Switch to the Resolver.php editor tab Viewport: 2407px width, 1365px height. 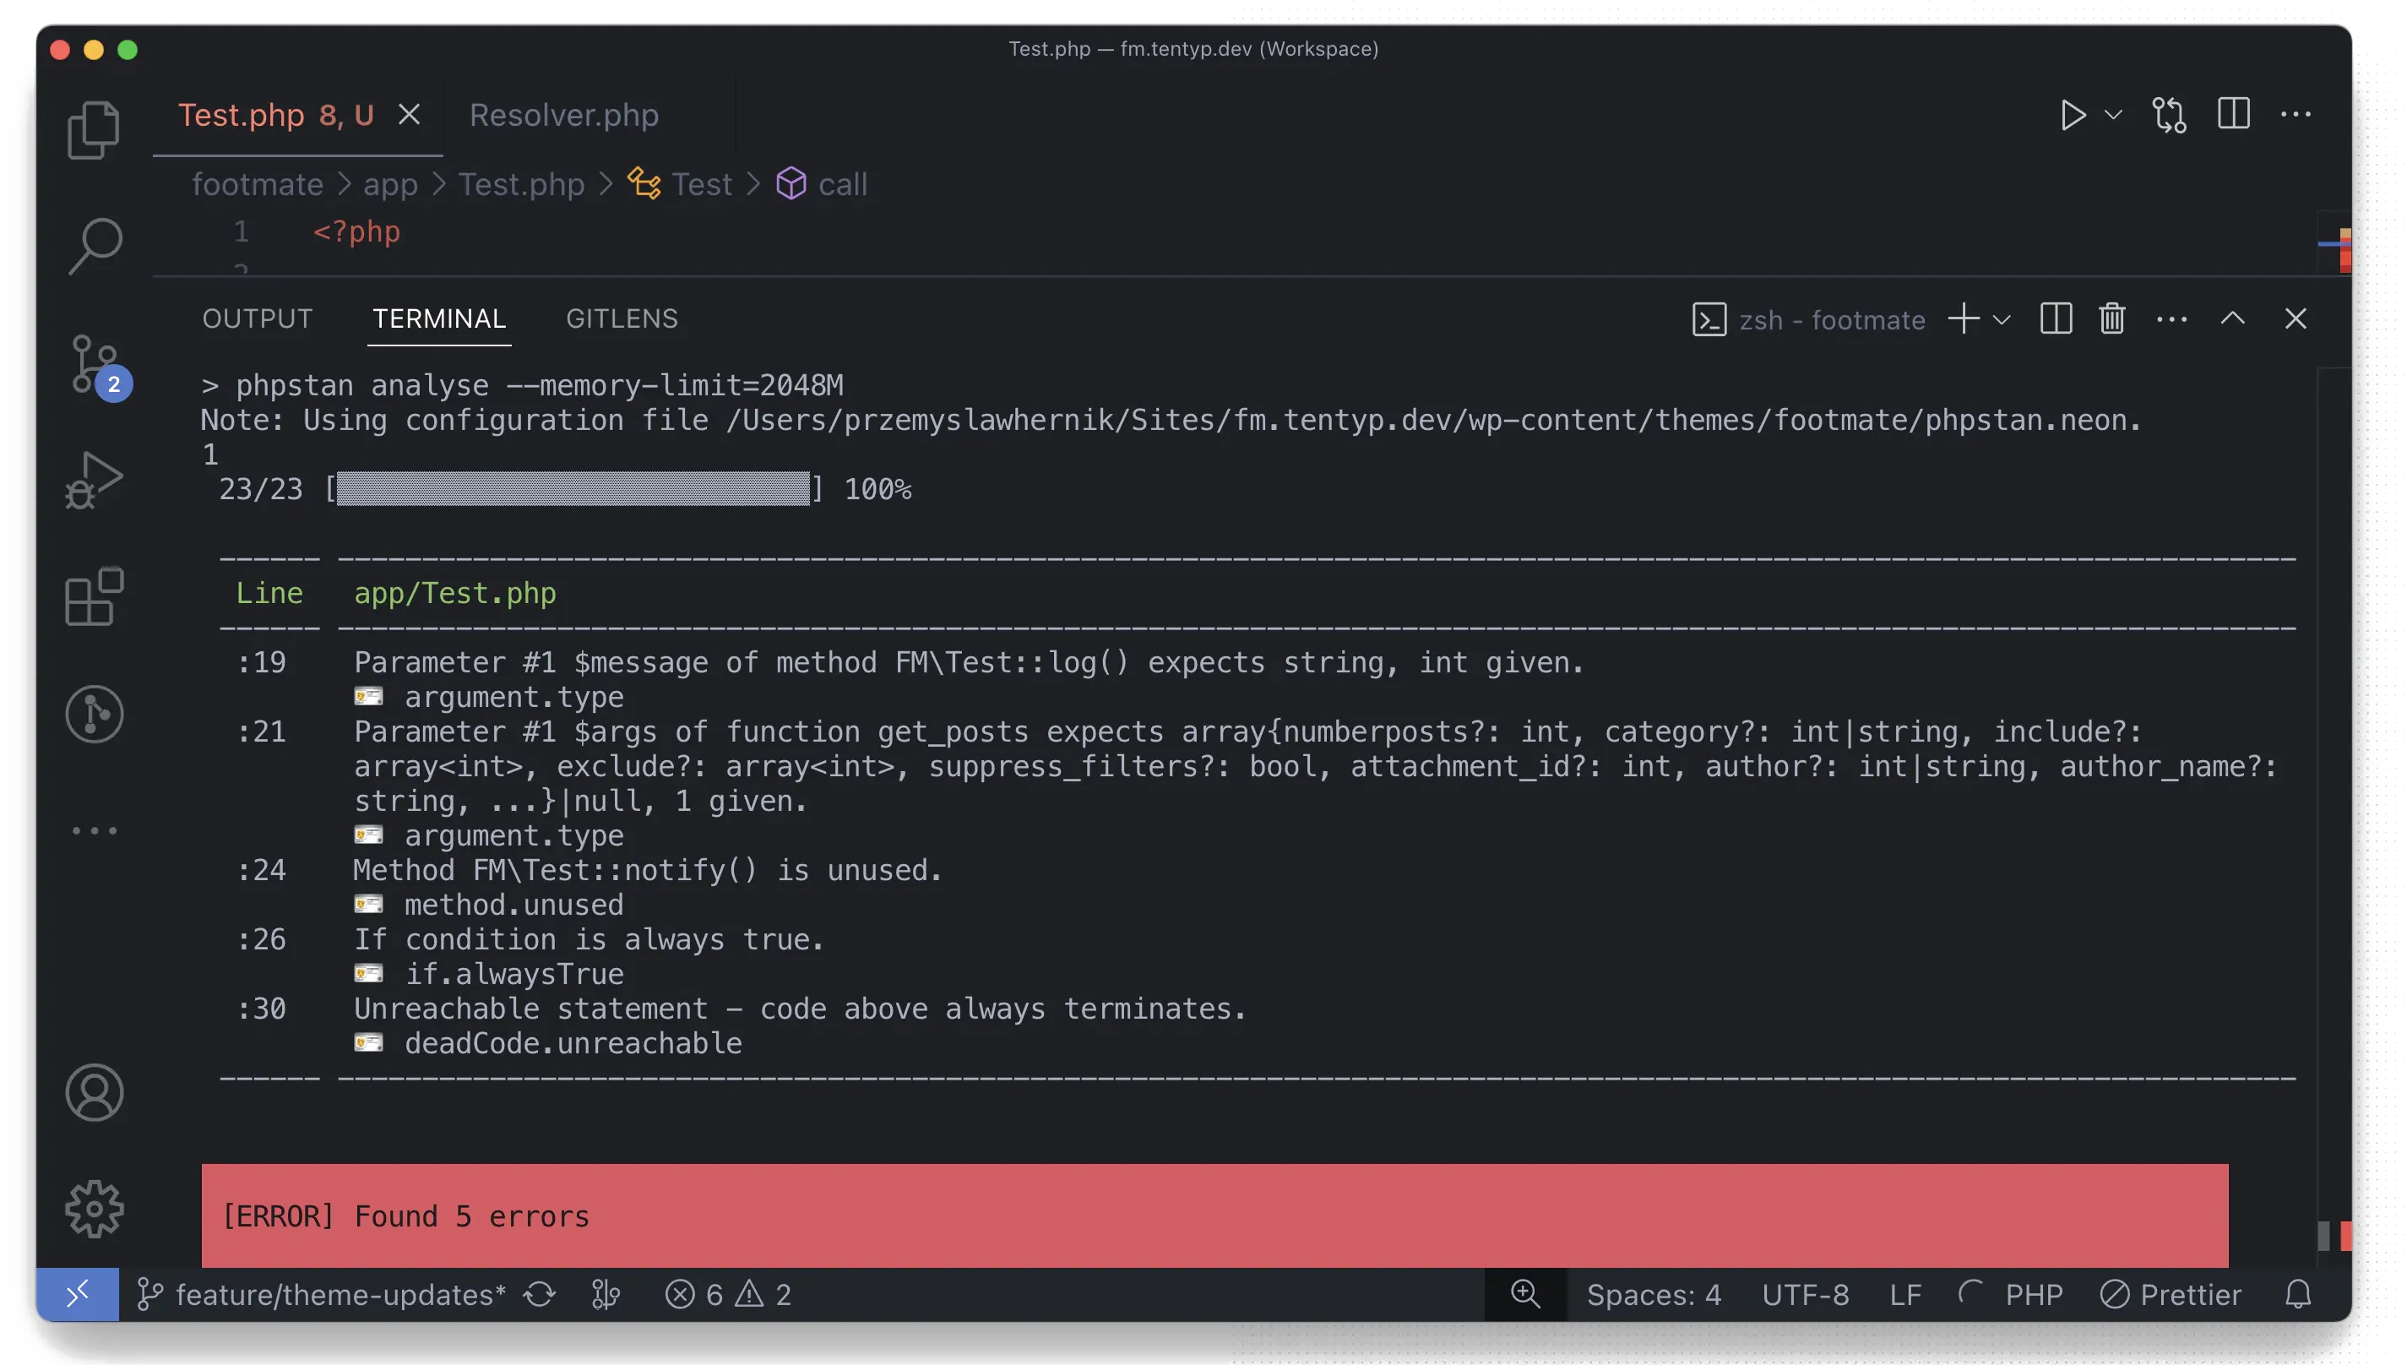(x=563, y=116)
